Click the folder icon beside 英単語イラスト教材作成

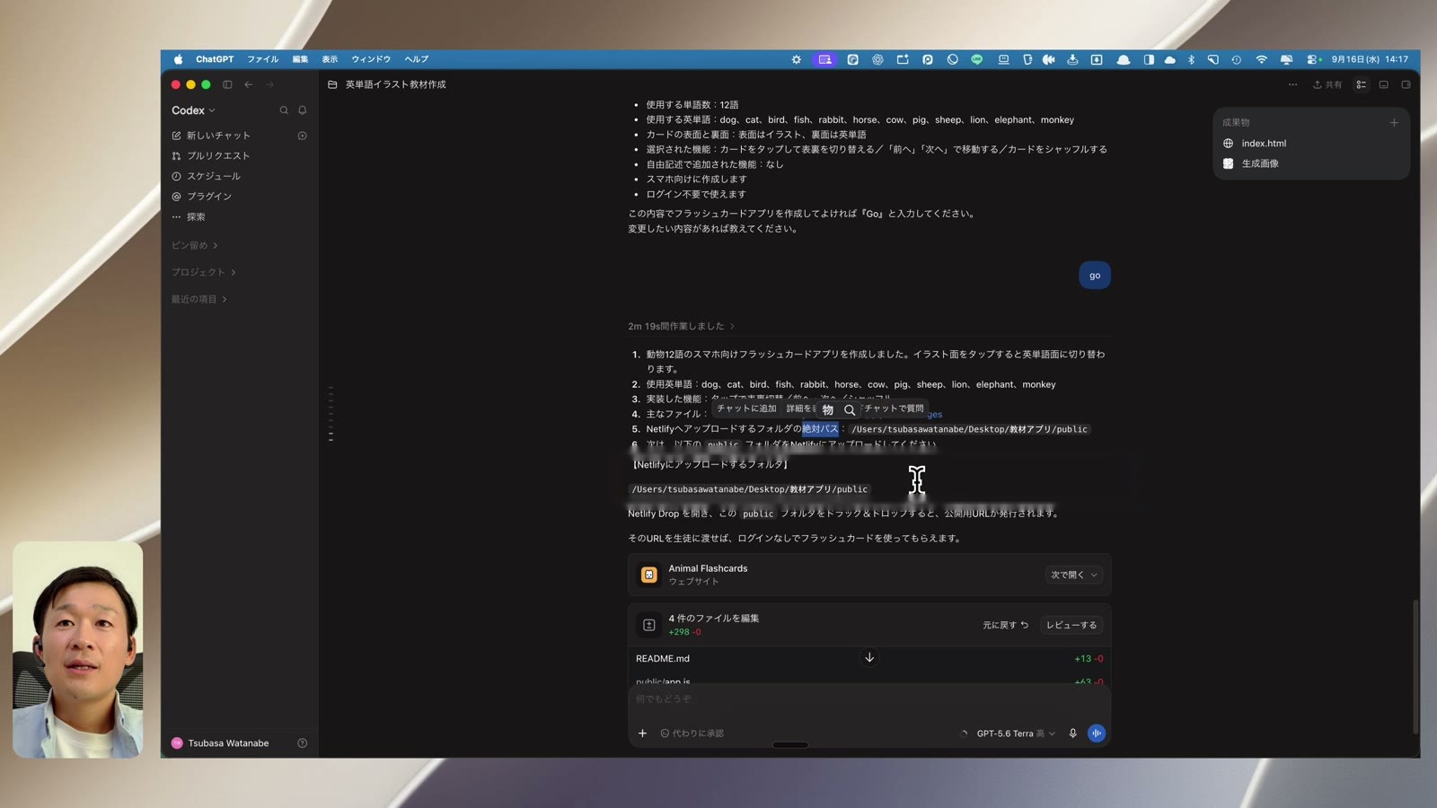tap(332, 84)
